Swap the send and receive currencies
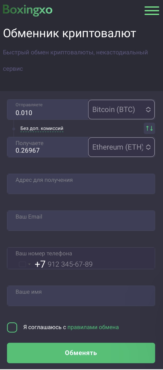This screenshot has width=163, height=370. (149, 128)
